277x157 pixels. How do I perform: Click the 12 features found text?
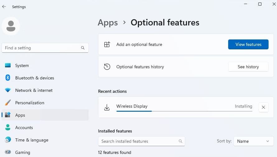click(115, 152)
